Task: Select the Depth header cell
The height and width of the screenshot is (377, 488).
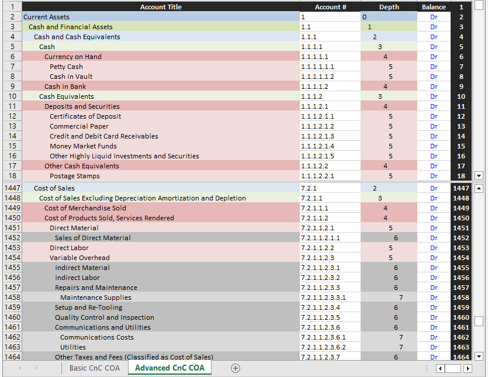Action: tap(389, 7)
